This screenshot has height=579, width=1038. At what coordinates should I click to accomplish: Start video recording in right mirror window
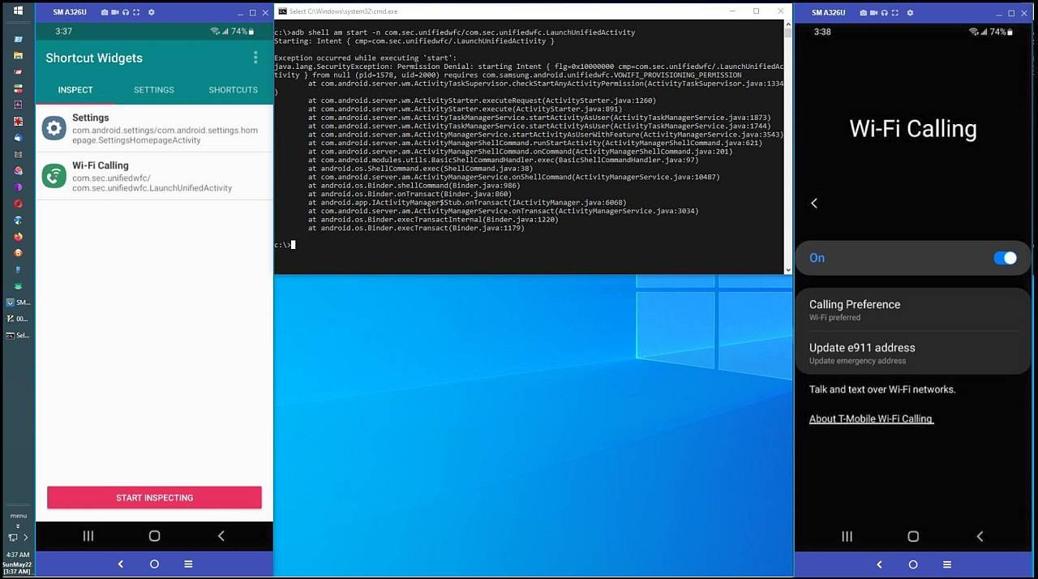[x=874, y=13]
